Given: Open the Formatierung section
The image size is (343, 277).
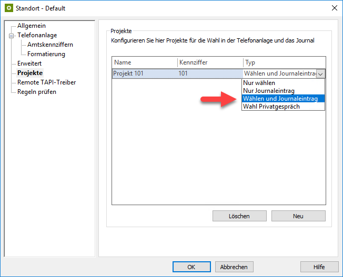Looking at the screenshot, I should (x=46, y=54).
